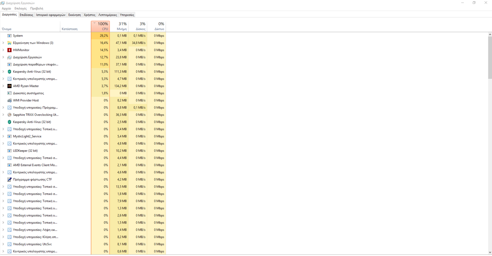Expand the Υποδοχή υπηρεσίας: Πρόγραμμ... entry

tap(3, 107)
